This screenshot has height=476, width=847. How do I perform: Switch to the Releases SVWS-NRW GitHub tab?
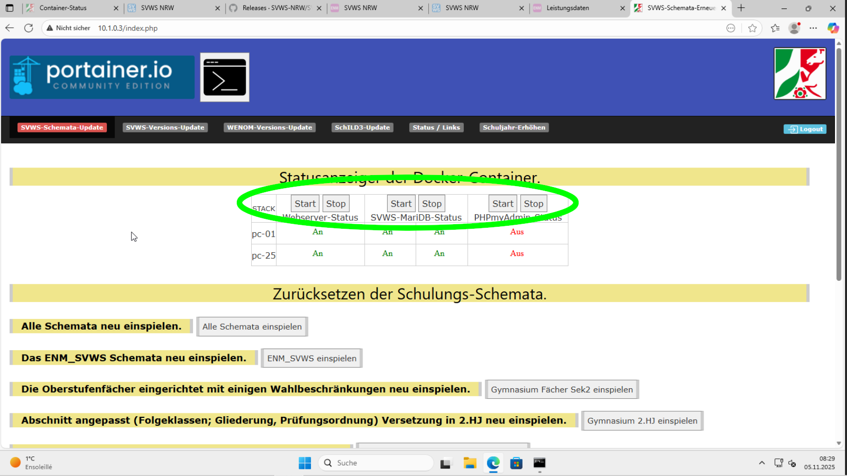[276, 8]
